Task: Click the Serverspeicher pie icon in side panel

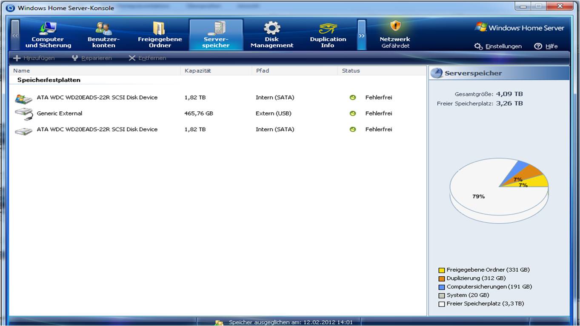Action: [x=436, y=73]
